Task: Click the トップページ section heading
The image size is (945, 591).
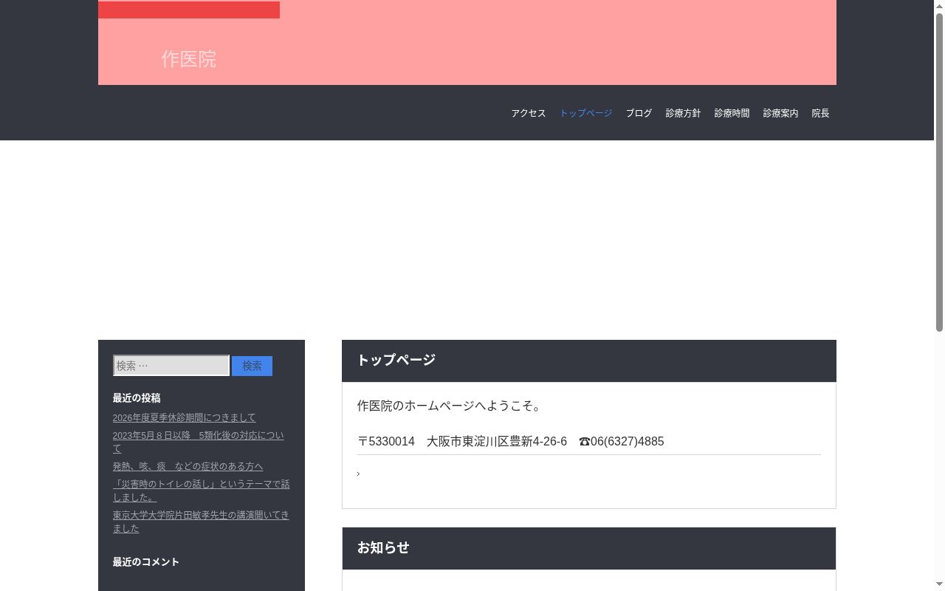Action: tap(396, 360)
